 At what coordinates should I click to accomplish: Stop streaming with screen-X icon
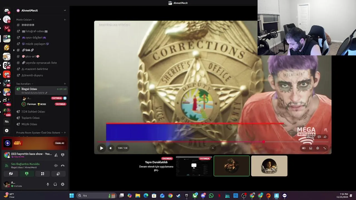(63, 155)
